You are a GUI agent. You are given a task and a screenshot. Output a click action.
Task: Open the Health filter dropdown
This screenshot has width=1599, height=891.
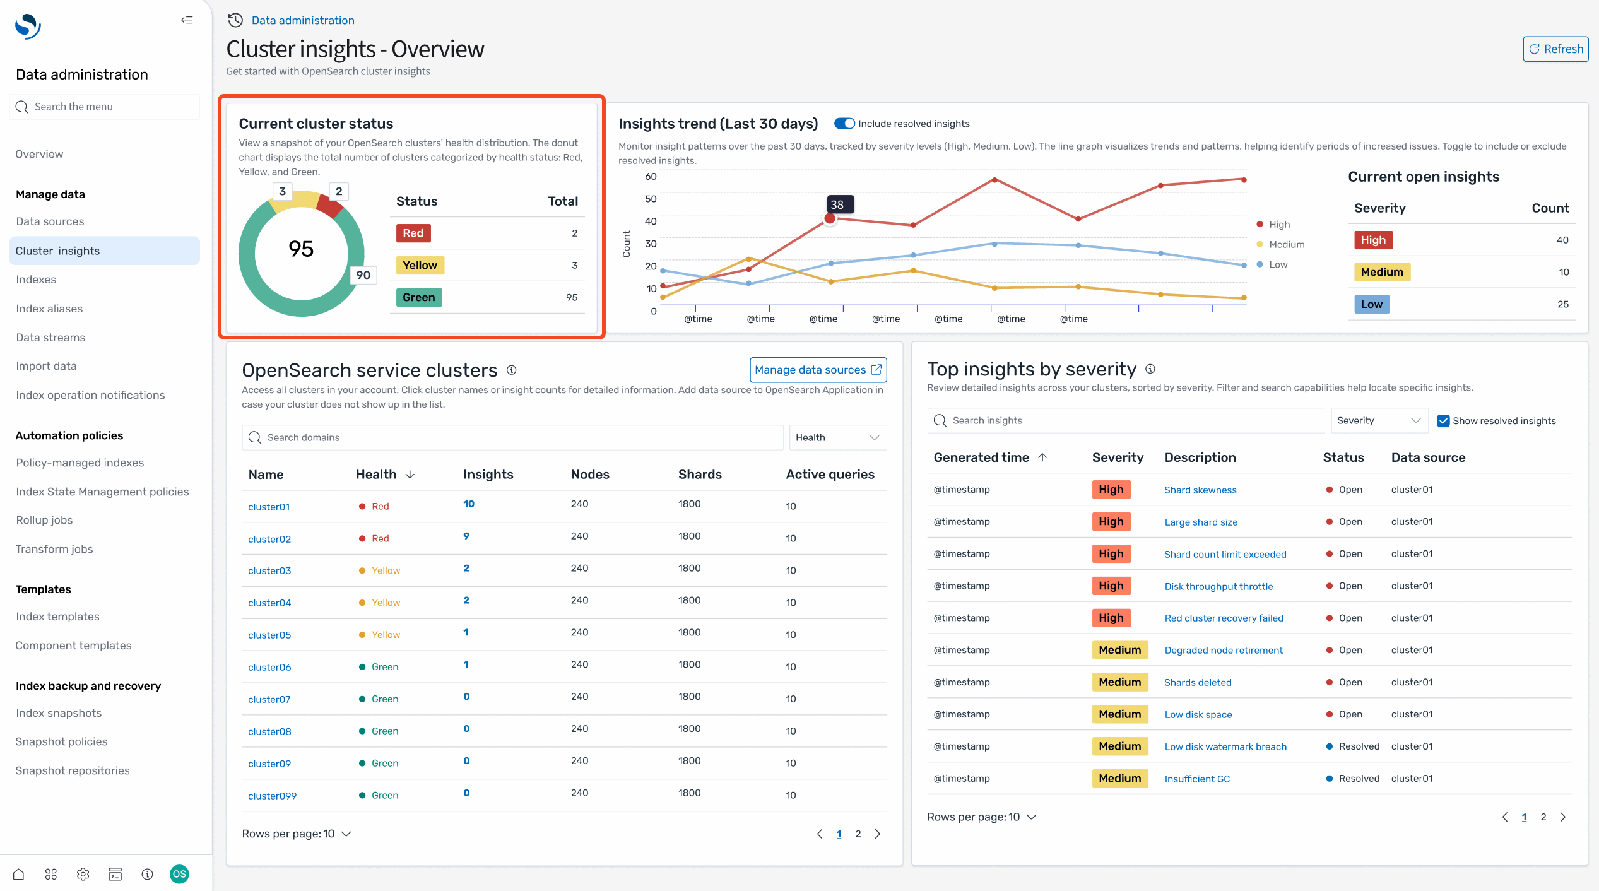837,437
